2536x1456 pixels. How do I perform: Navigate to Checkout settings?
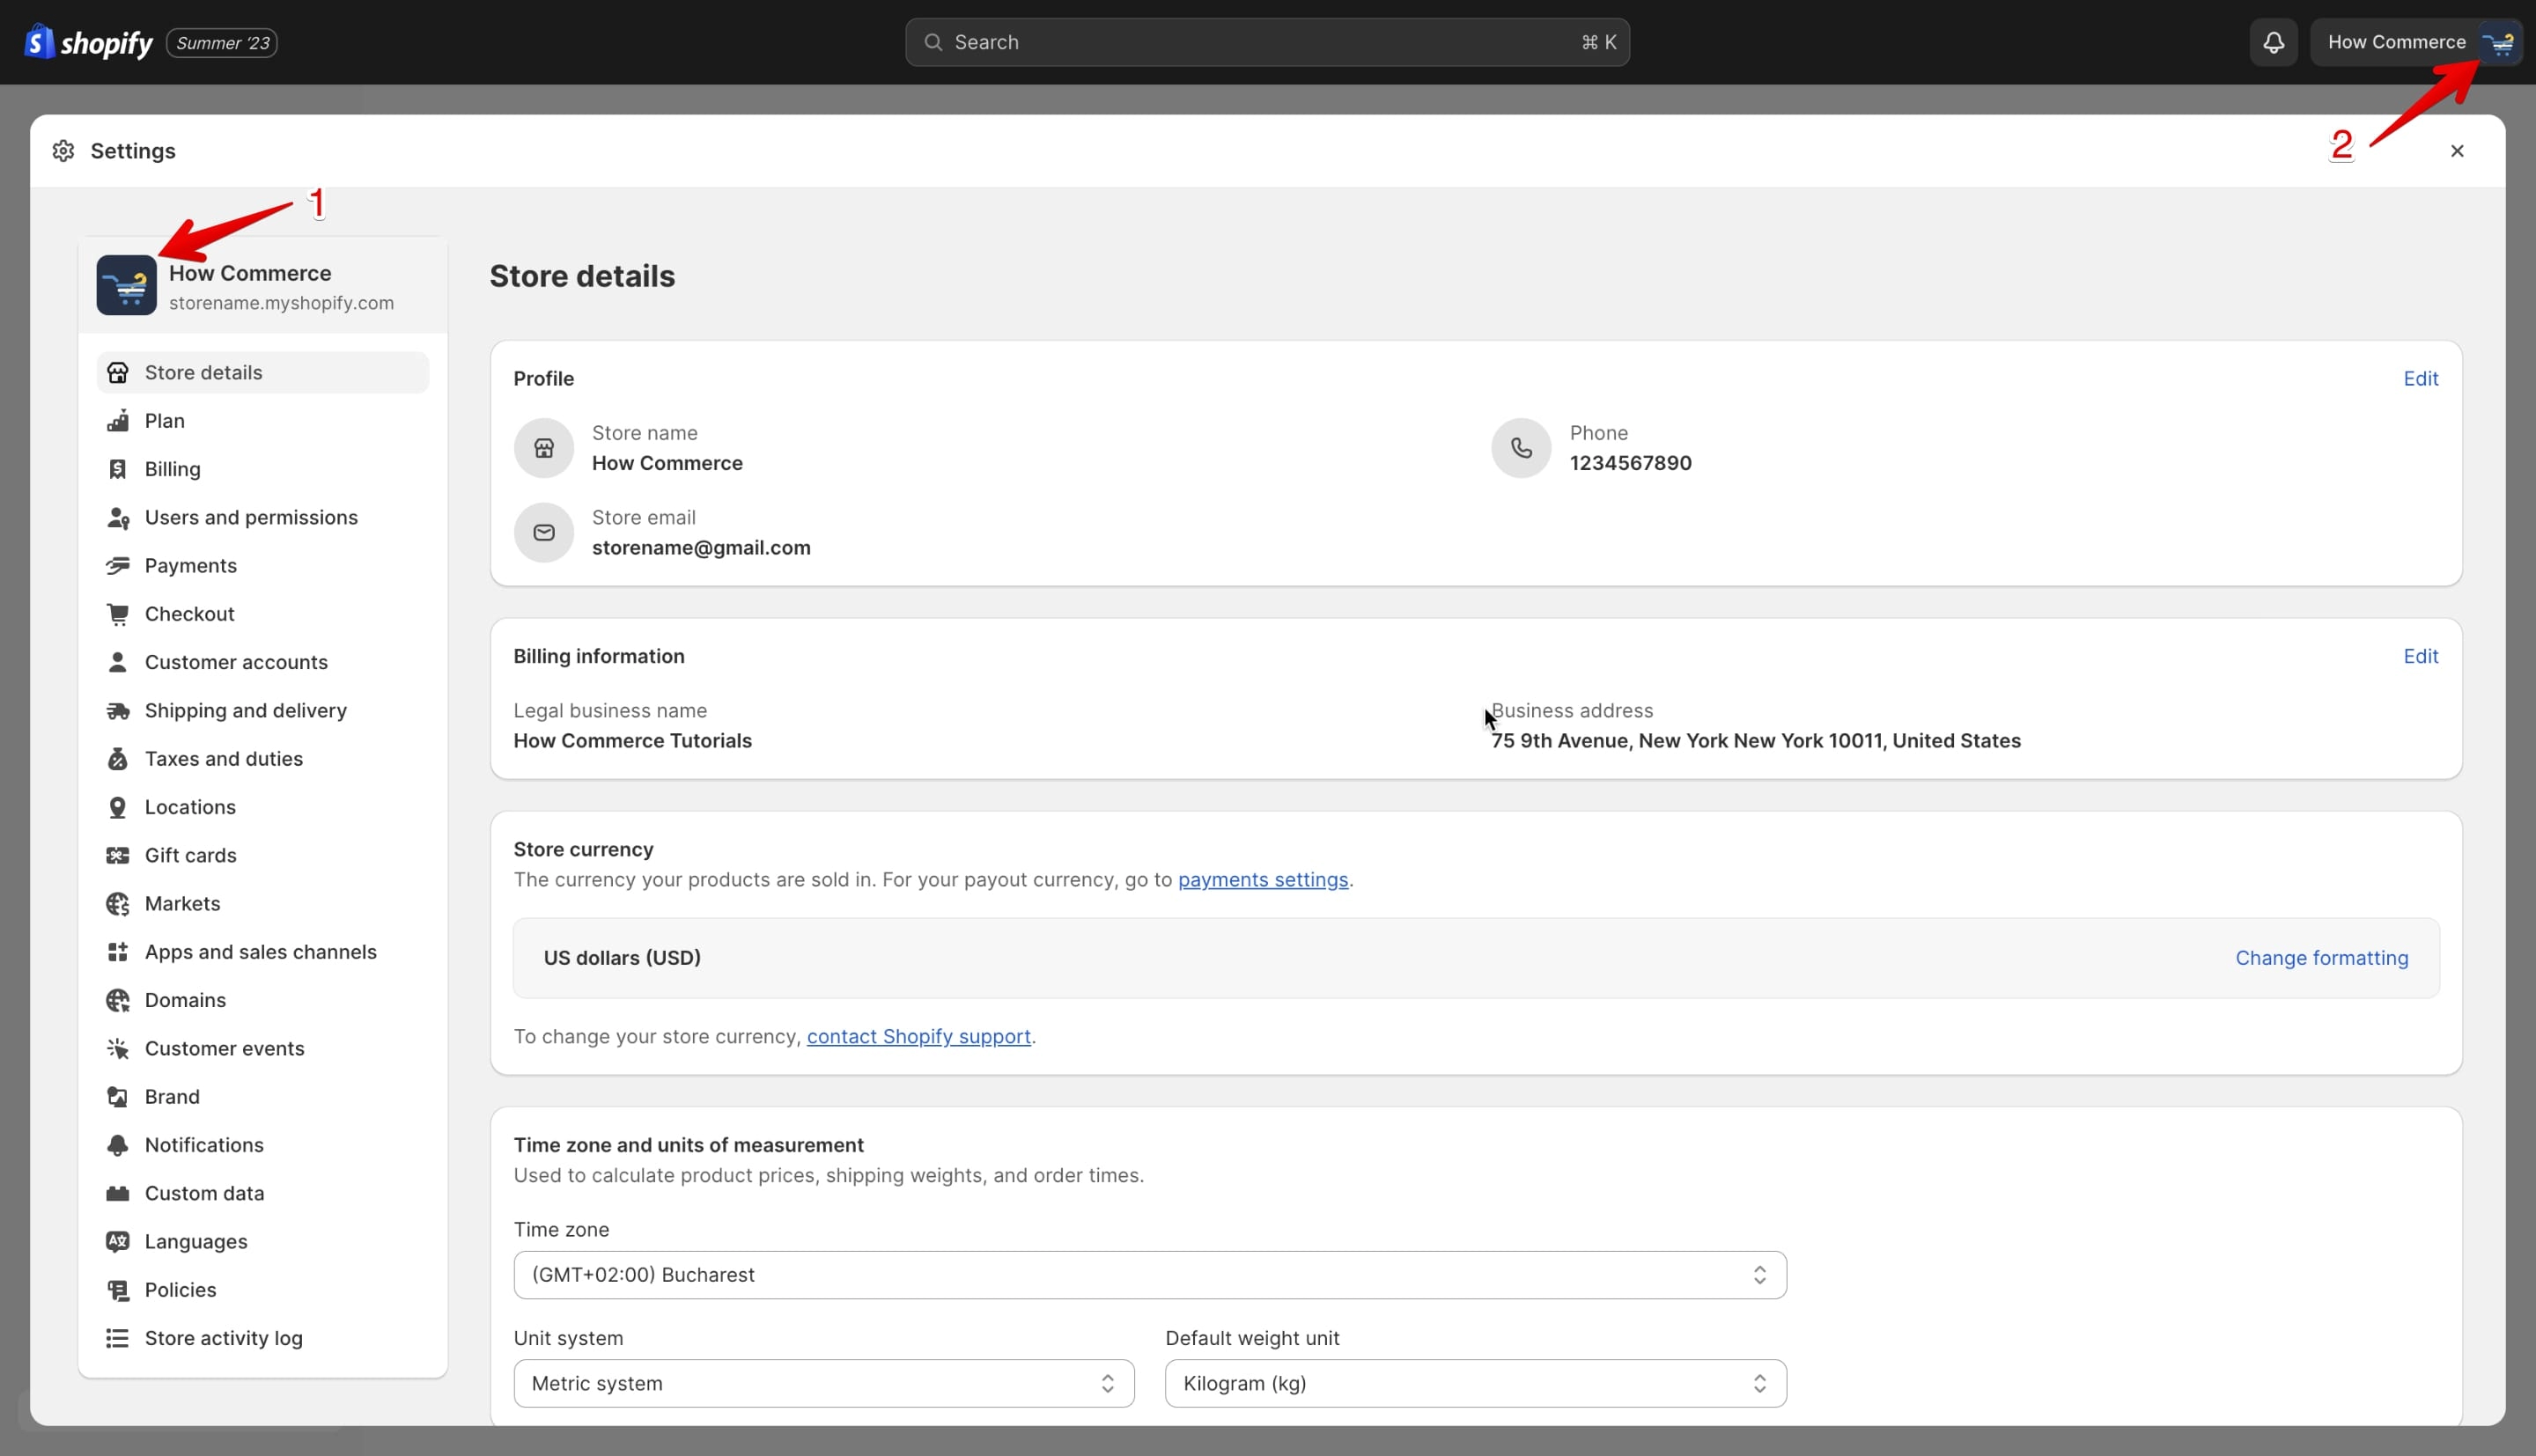(263, 613)
